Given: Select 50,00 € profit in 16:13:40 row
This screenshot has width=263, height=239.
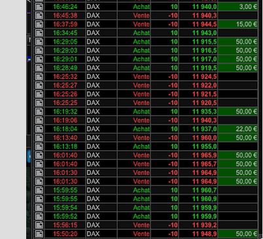Looking at the screenshot, I should 237,138.
